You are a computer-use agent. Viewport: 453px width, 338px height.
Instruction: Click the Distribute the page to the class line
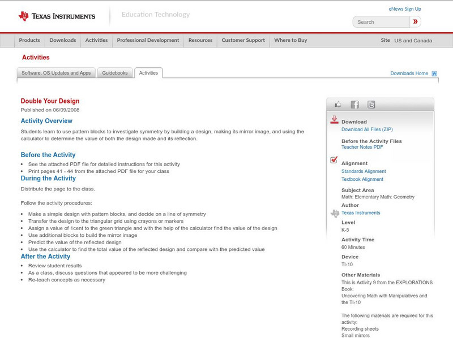(58, 189)
